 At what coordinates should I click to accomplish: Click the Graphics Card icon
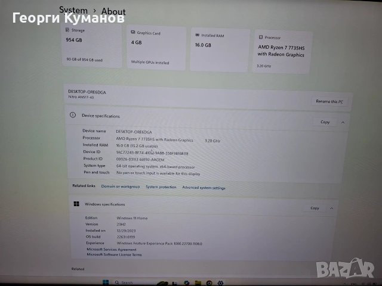(x=133, y=32)
